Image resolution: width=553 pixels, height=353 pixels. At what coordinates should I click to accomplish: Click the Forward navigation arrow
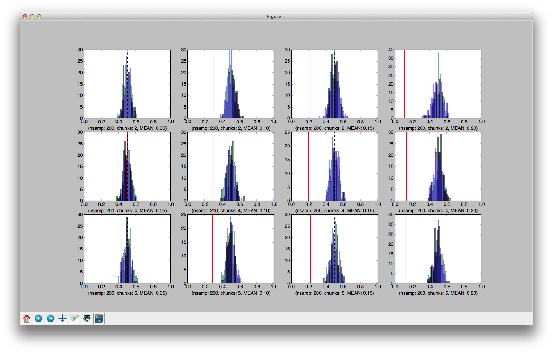[51, 319]
